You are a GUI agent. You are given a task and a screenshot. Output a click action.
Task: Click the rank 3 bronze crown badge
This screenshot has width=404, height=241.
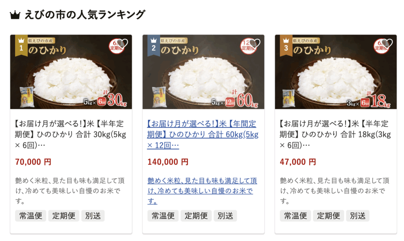[x=286, y=45]
